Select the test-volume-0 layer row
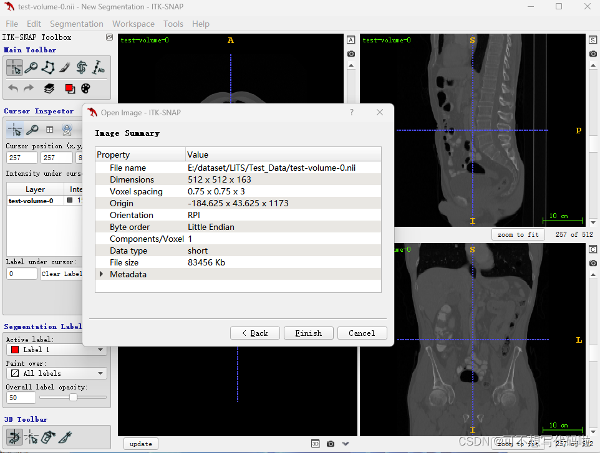Viewport: 600px width, 453px height. tap(45, 200)
